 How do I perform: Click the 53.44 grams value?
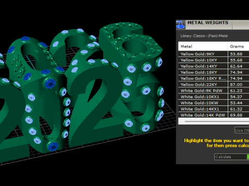pos(236,103)
